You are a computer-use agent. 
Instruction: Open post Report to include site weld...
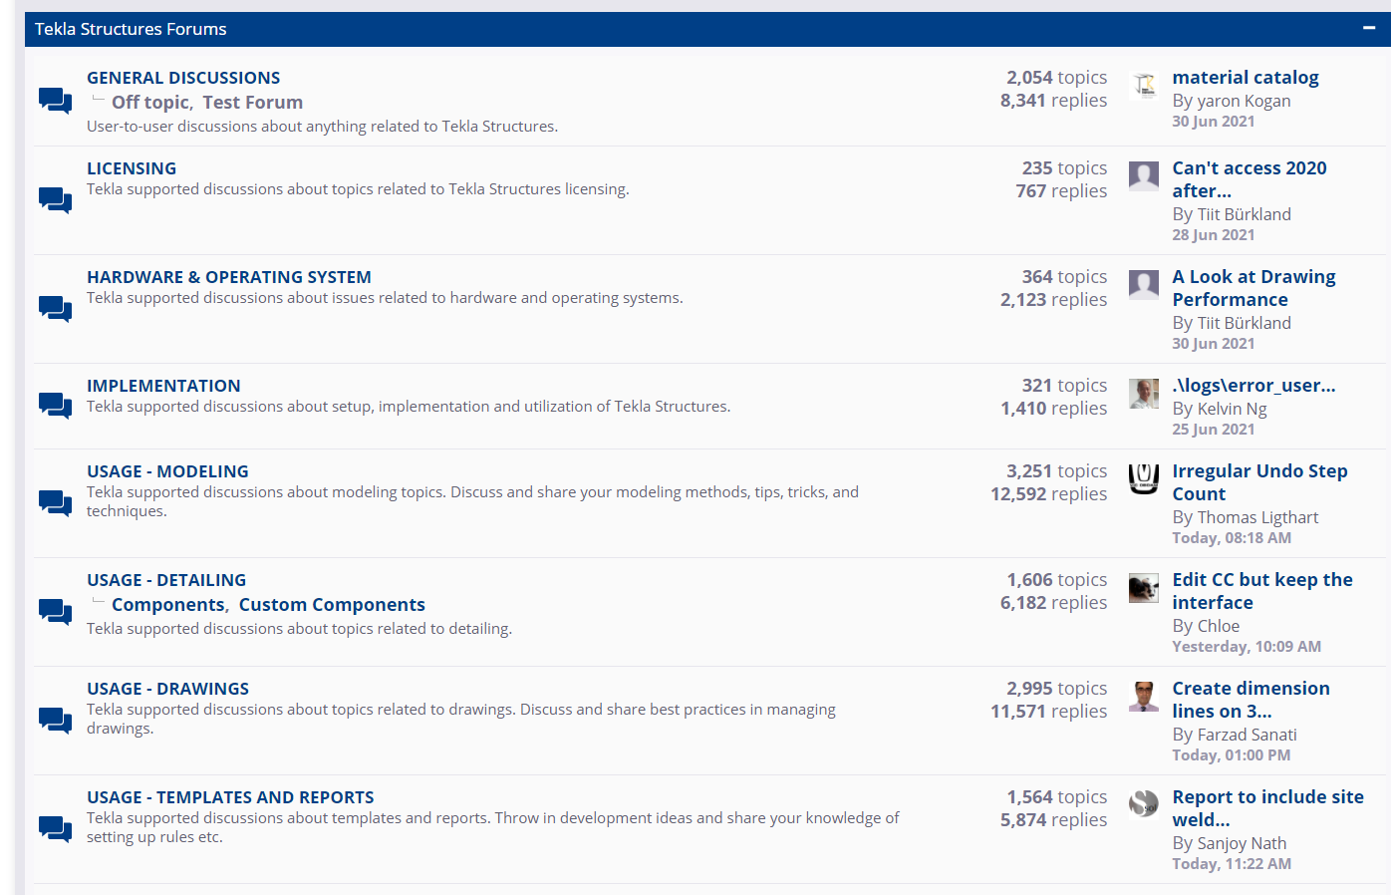click(x=1268, y=808)
